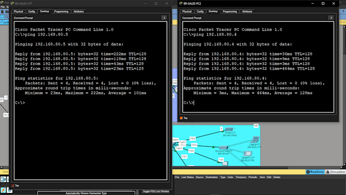
Task: Close Command Prompt with X in BR-SALES-PC2
Action: click(331, 18)
